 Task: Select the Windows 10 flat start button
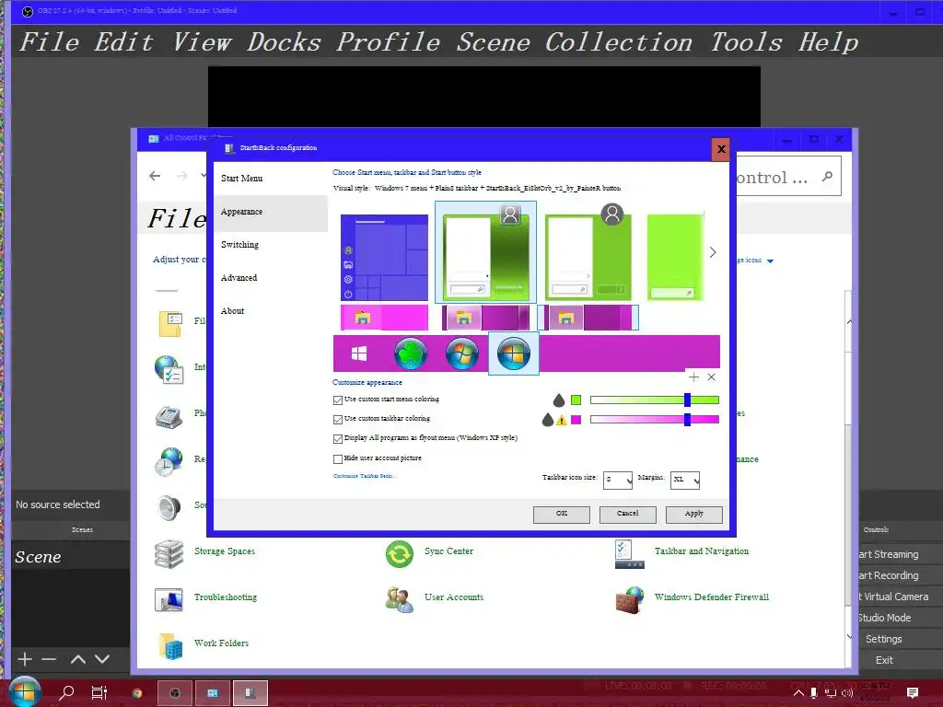click(359, 353)
